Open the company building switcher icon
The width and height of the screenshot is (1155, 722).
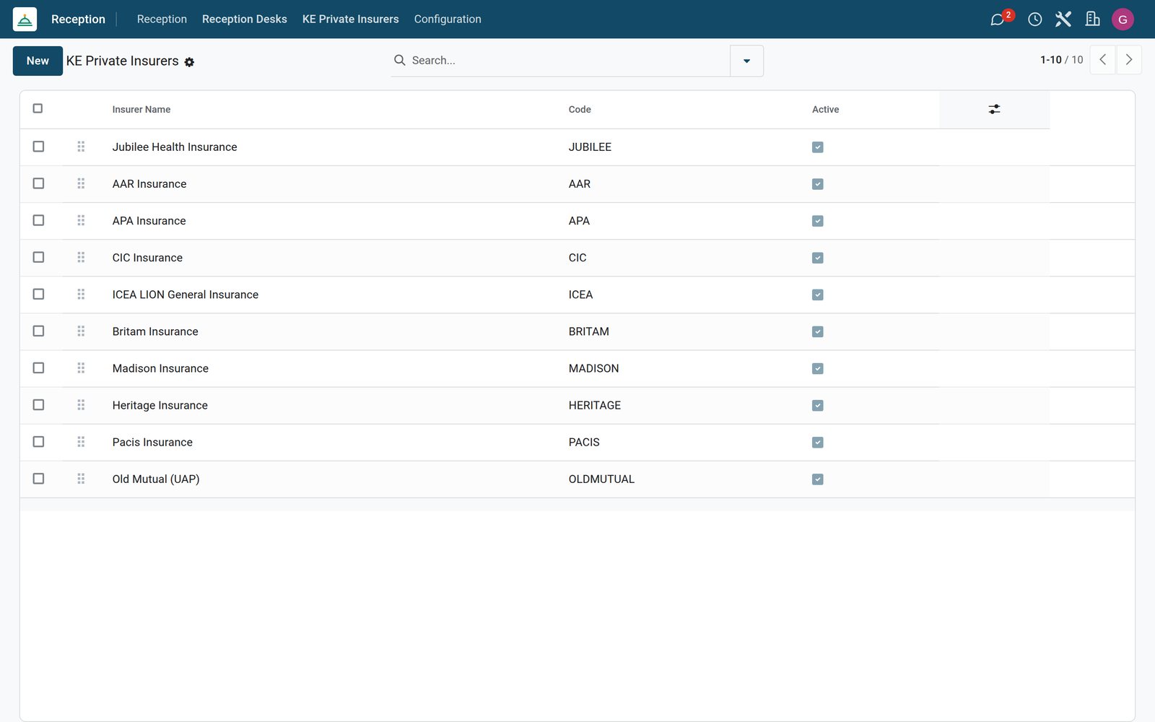click(x=1092, y=19)
